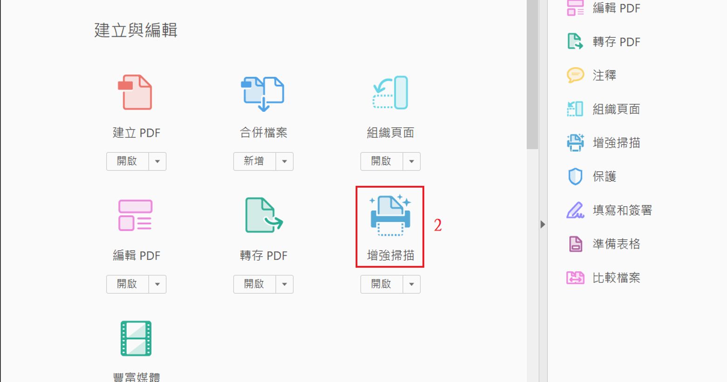727x382 pixels.
Task: Click 開啟 button under 轉存 PDF
Action: [254, 284]
